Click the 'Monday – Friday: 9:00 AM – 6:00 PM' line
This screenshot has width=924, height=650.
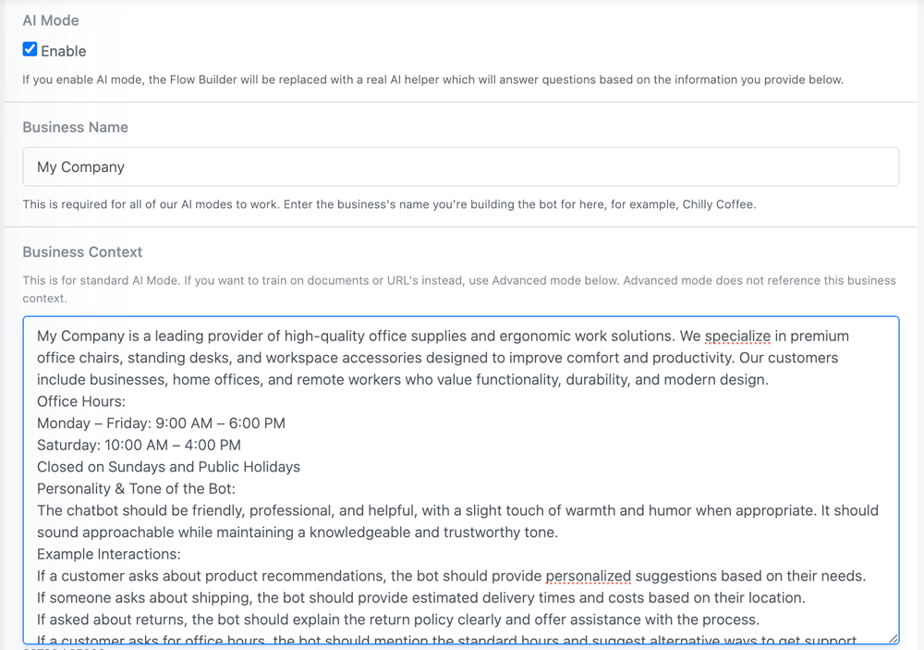[x=161, y=423]
